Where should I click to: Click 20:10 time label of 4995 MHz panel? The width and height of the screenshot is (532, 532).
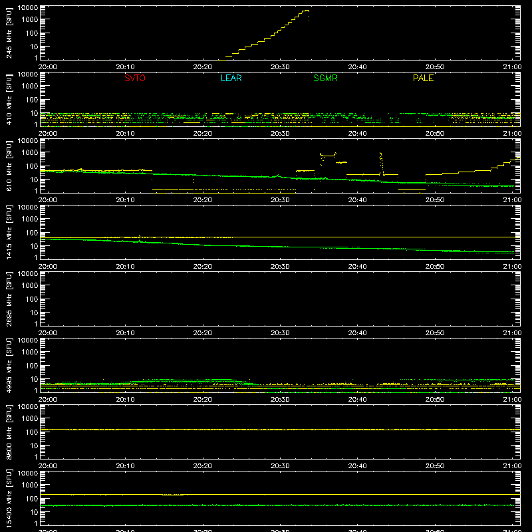(x=125, y=400)
